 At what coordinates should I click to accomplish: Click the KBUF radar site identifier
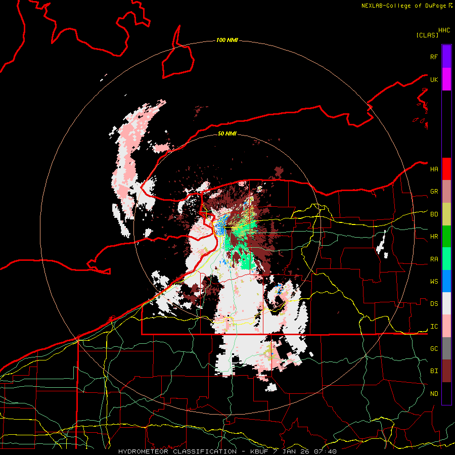260,451
